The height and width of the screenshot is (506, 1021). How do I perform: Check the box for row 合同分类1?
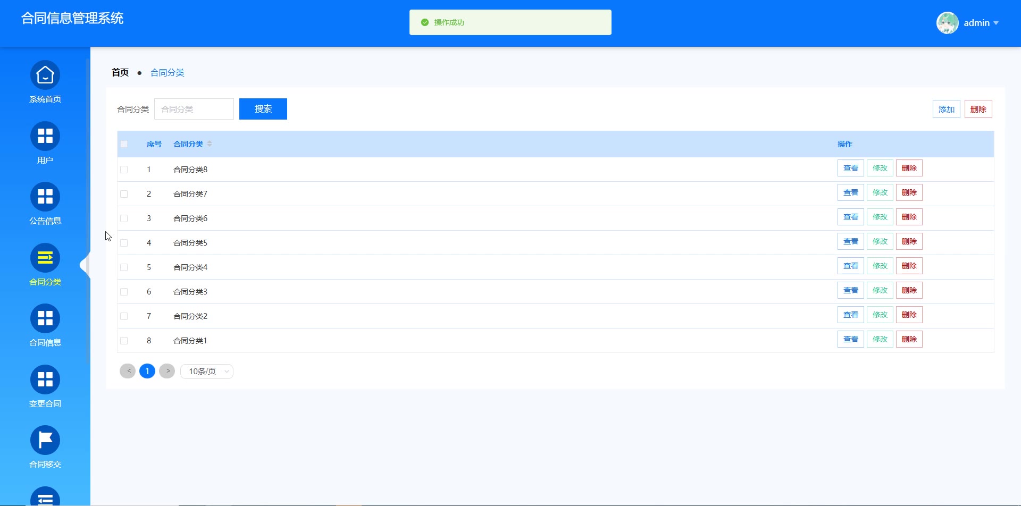[124, 341]
